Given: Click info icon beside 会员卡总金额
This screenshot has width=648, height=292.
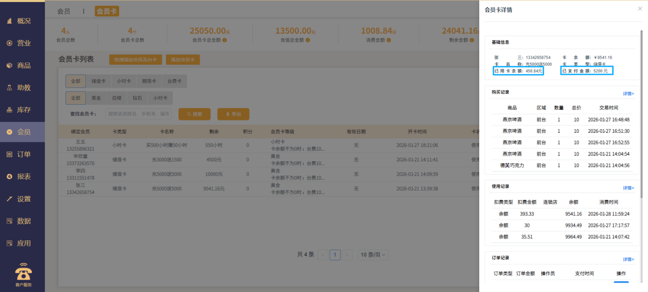Looking at the screenshot, I should click(225, 40).
